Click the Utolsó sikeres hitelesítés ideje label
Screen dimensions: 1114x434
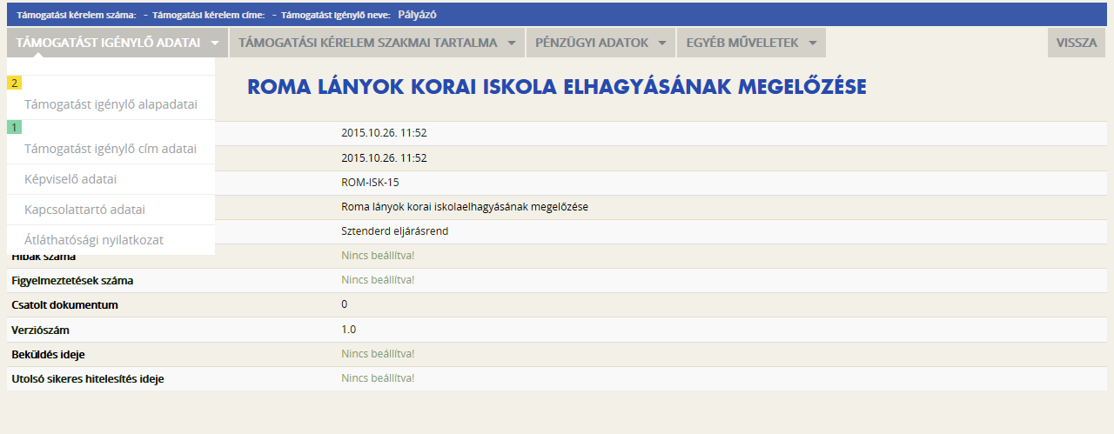pos(87,379)
